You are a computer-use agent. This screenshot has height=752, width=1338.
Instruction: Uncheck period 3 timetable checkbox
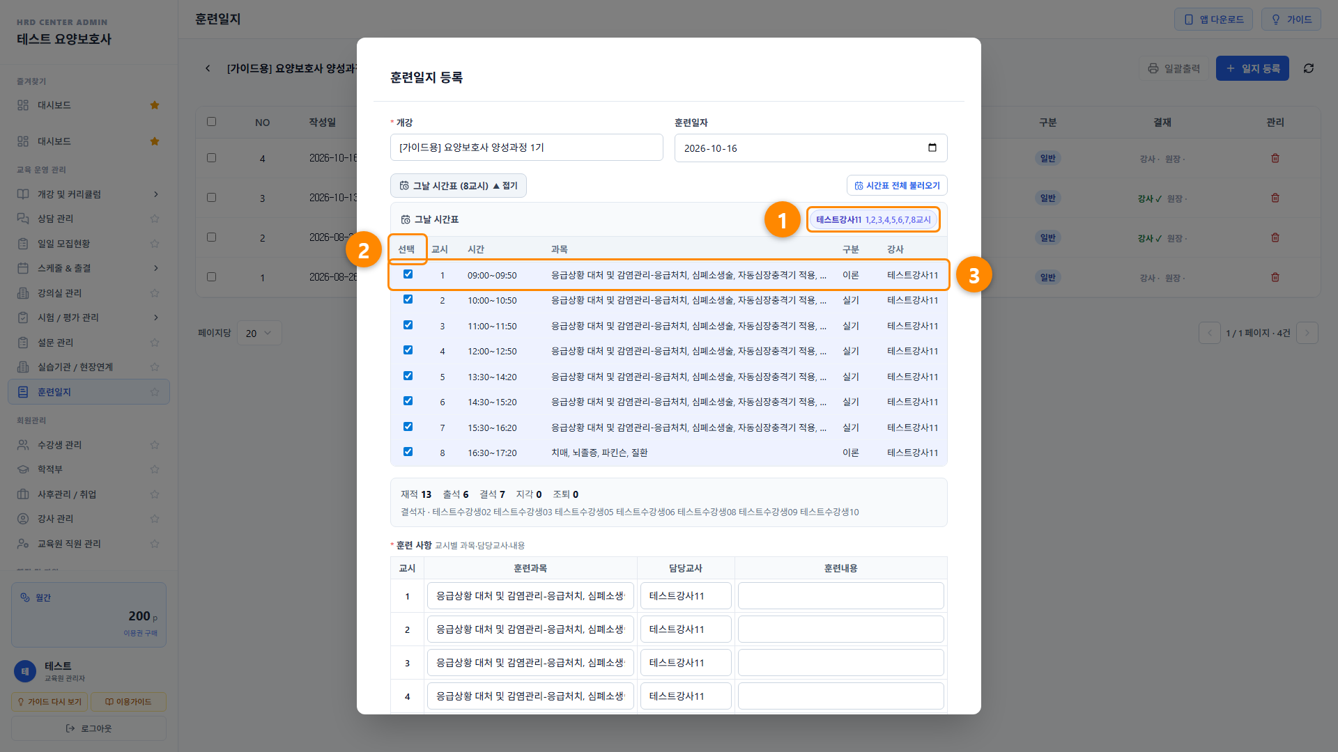pyautogui.click(x=408, y=325)
